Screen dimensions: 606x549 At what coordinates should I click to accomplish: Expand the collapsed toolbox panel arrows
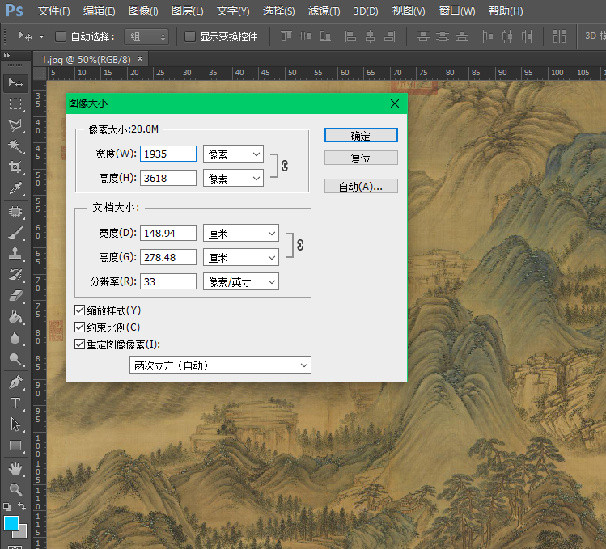click(6, 56)
